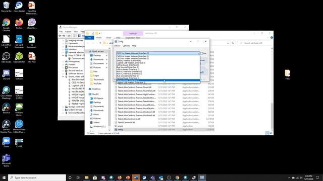This screenshot has height=181, width=323.
Task: Open the Device menu in Zadig
Action: pyautogui.click(x=117, y=46)
